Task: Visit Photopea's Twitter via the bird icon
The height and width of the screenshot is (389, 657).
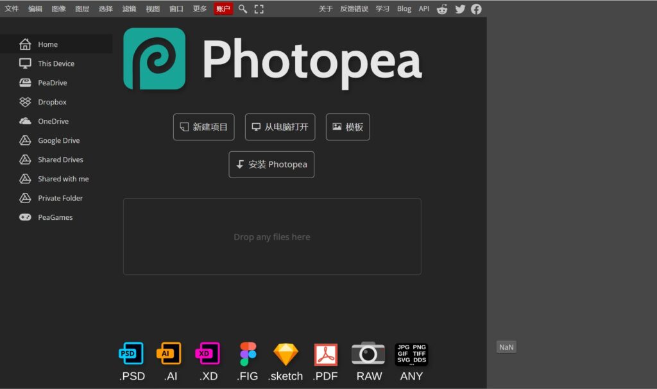Action: click(459, 8)
